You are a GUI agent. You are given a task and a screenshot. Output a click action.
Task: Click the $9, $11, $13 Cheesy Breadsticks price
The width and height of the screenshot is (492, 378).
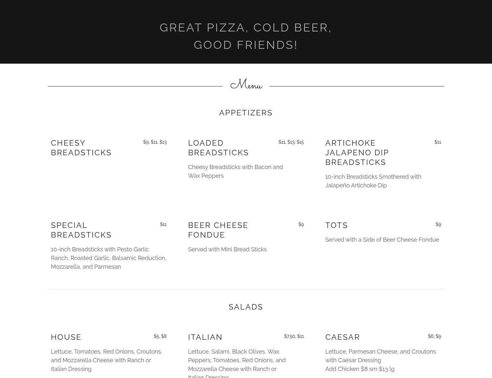click(x=155, y=142)
